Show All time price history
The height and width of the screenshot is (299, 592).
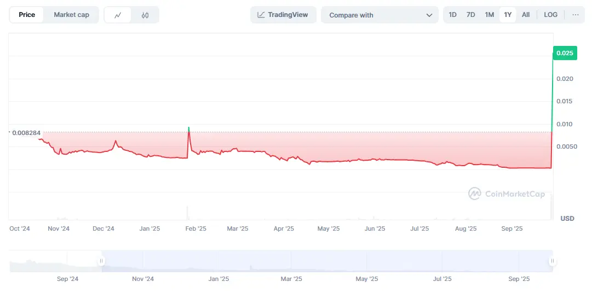click(526, 15)
